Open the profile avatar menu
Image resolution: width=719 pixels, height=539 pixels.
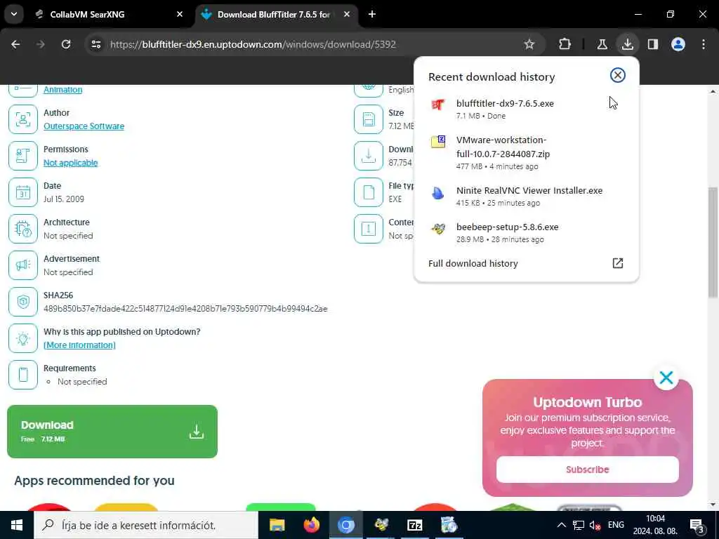click(678, 44)
